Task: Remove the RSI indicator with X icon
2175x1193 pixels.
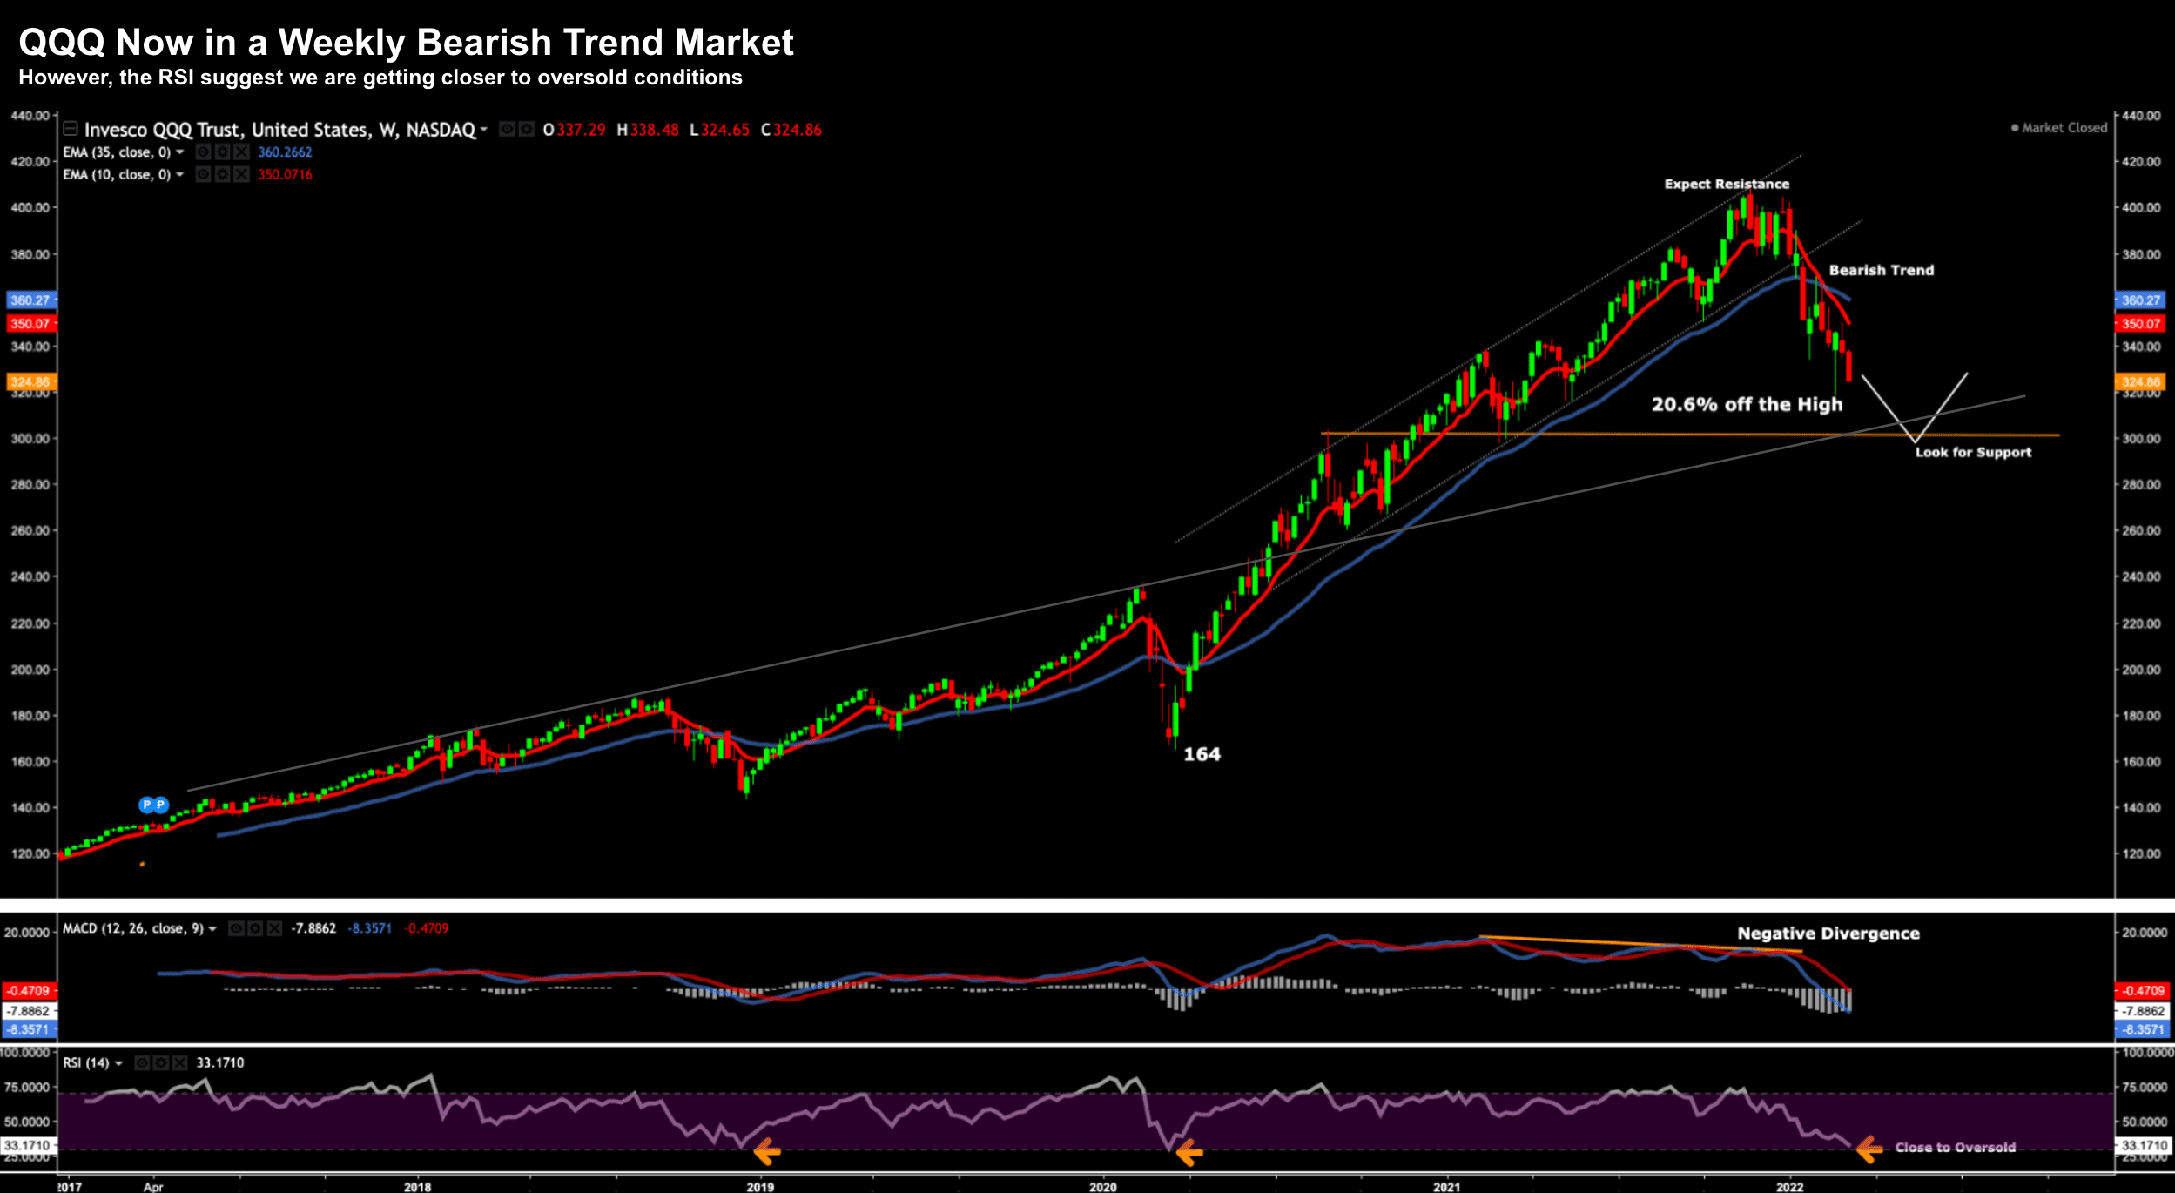Action: point(179,1063)
